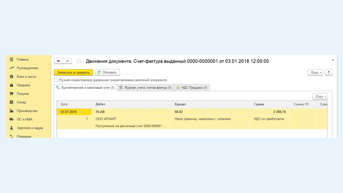Go back with left arrow button

[x=59, y=61]
